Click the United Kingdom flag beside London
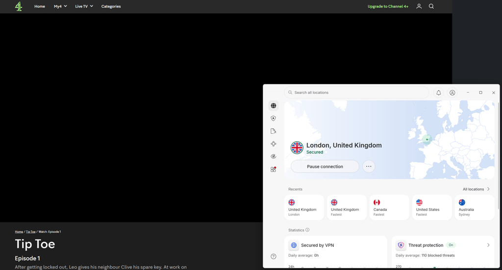502x270 pixels. tap(297, 148)
